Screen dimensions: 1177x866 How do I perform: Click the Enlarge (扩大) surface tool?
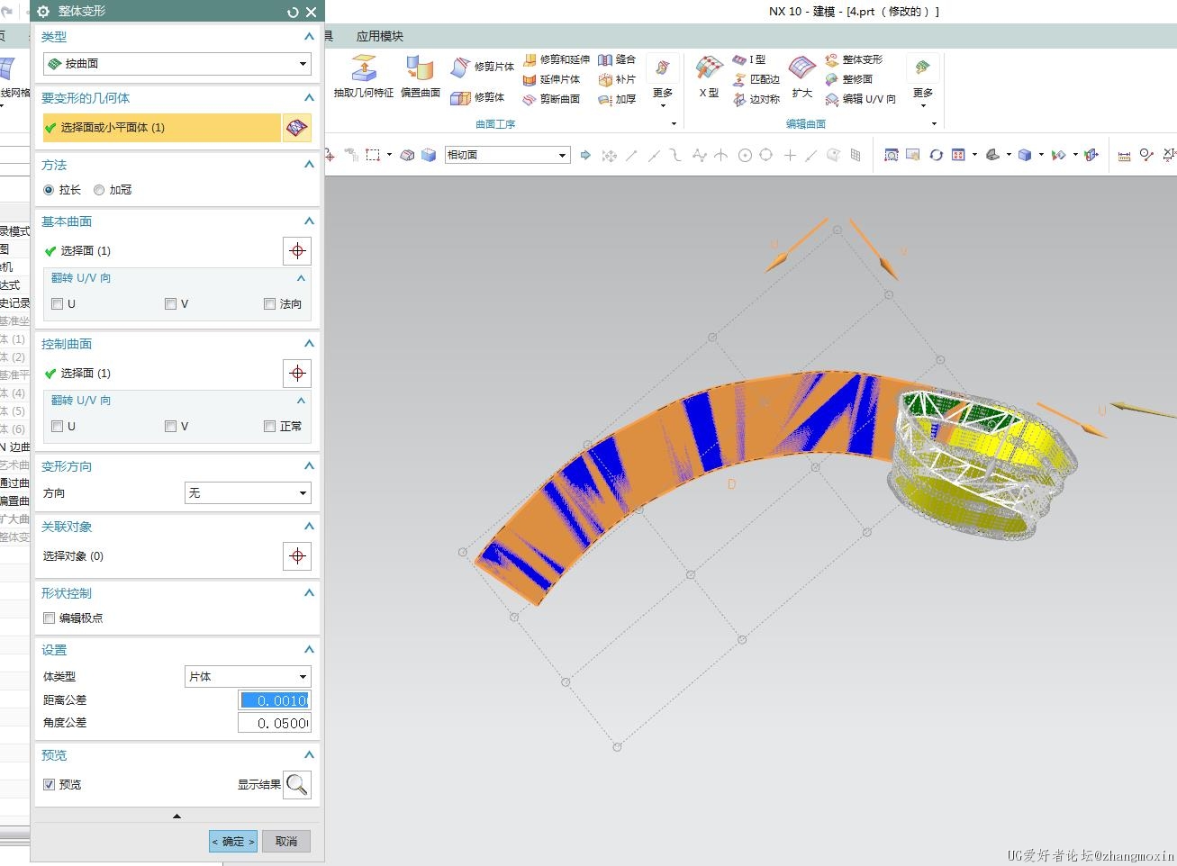pyautogui.click(x=802, y=76)
